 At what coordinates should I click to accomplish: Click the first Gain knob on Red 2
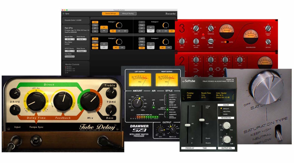coord(196,60)
